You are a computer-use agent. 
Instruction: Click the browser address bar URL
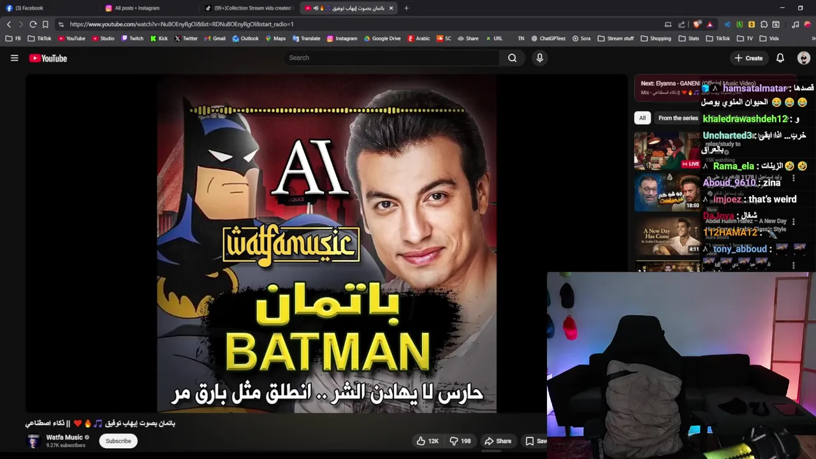click(182, 24)
